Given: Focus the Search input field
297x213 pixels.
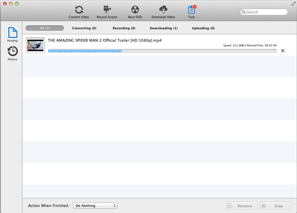Looking at the screenshot, I should click(264, 12).
